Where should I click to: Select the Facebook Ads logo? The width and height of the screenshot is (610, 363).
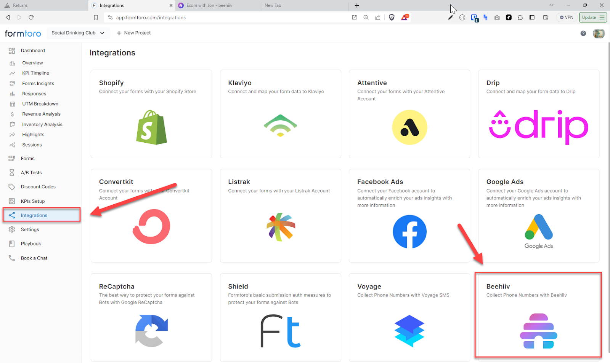[409, 232]
